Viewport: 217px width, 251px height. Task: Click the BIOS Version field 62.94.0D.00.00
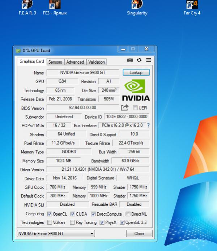83,107
